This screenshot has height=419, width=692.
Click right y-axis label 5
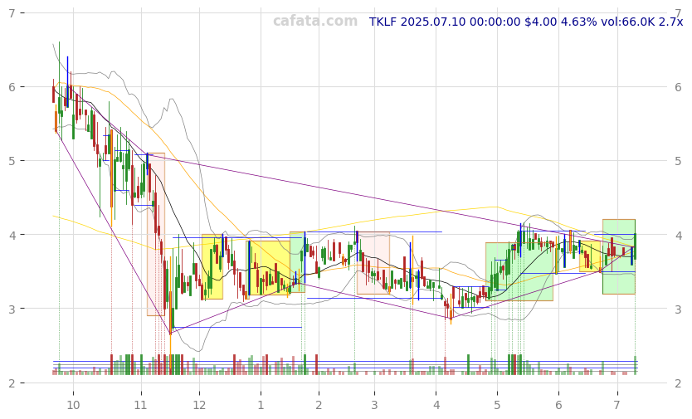click(x=679, y=161)
